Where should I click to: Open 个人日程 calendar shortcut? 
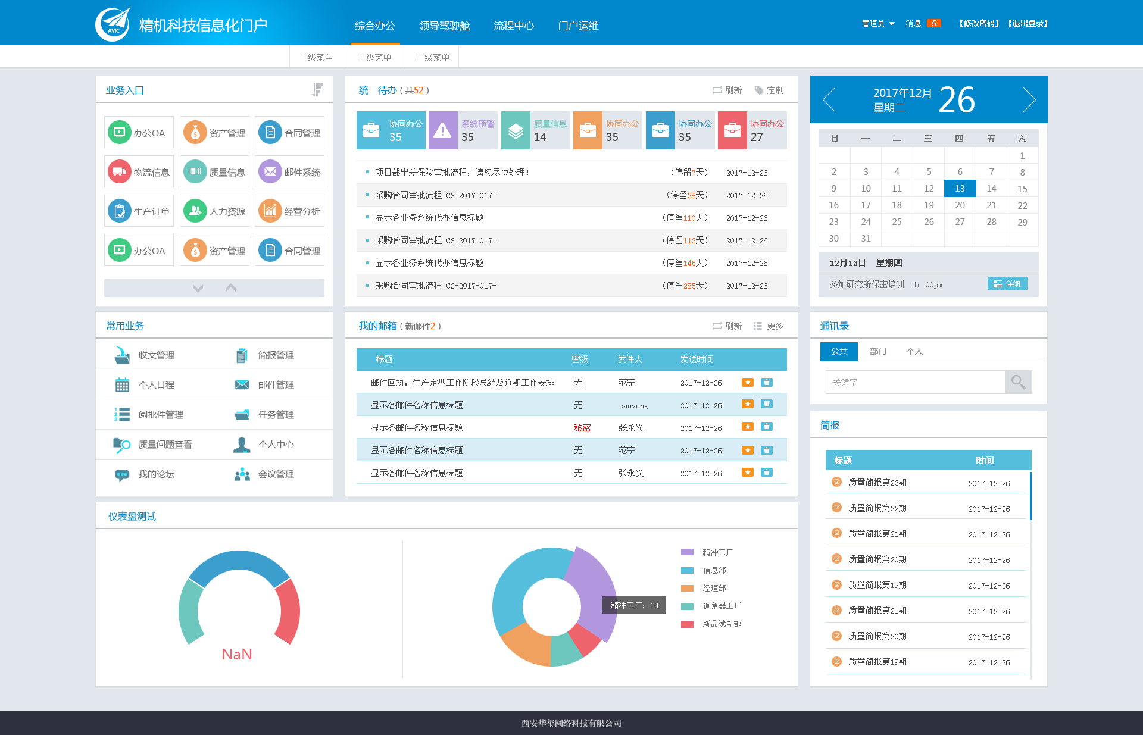[145, 385]
